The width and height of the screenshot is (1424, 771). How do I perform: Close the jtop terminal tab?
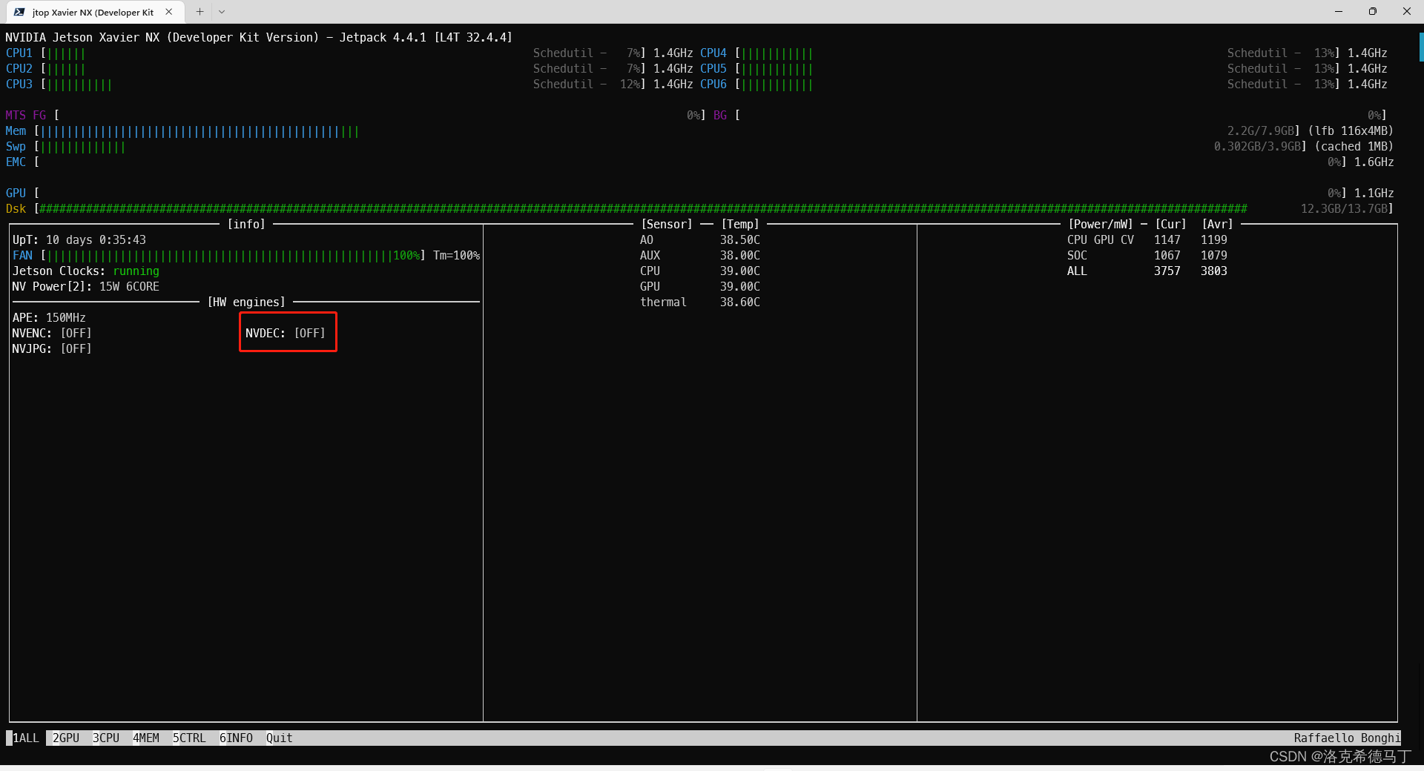click(x=169, y=12)
